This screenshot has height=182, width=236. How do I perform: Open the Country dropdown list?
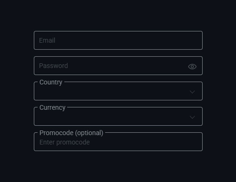click(118, 91)
